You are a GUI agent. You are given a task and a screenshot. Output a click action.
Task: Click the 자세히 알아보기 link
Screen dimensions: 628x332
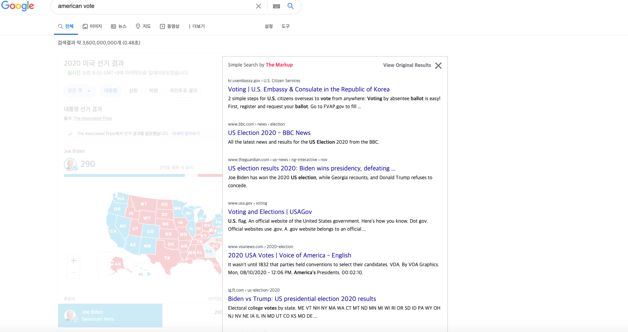coord(186,134)
